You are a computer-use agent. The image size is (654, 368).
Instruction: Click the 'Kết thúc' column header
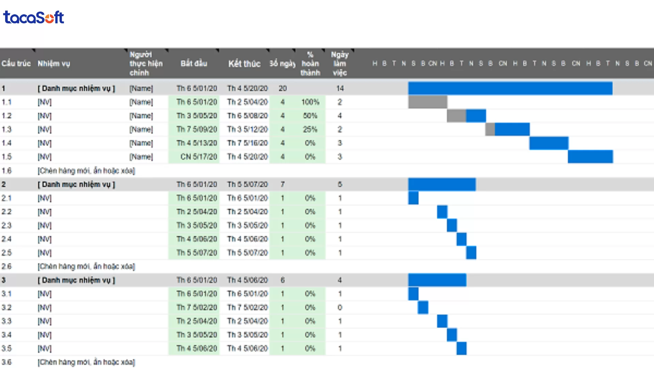pos(244,63)
